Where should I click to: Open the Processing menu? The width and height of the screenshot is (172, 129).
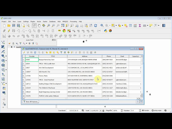[73, 21]
